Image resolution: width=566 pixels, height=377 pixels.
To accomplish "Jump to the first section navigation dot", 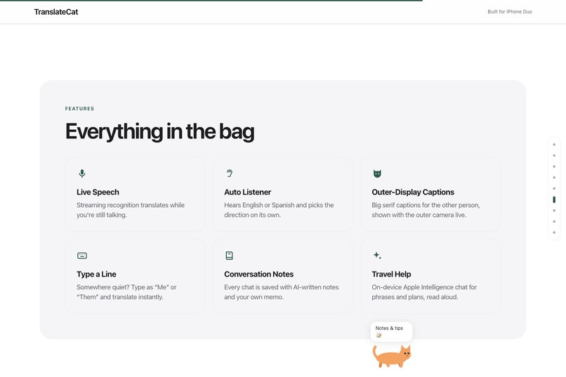I will click(x=554, y=145).
